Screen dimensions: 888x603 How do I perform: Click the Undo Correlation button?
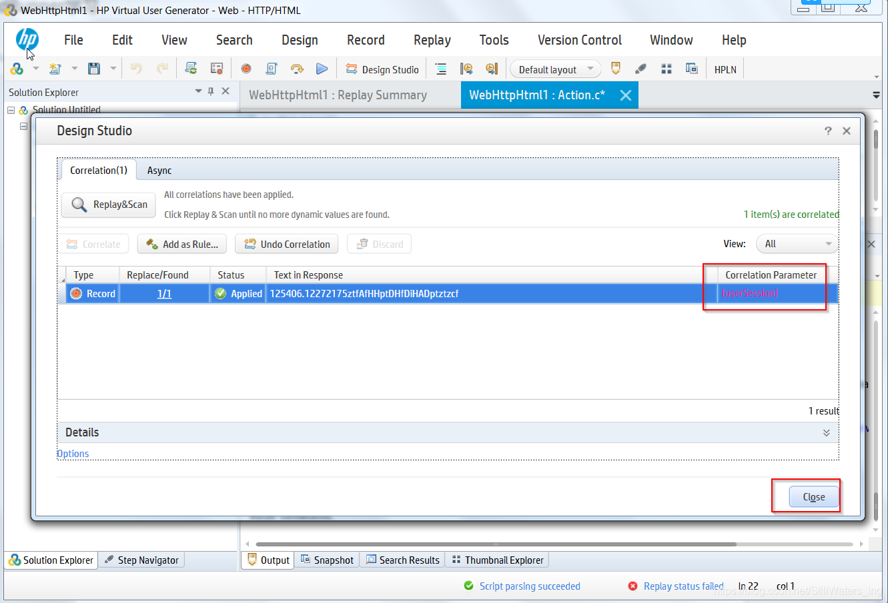pyautogui.click(x=287, y=244)
